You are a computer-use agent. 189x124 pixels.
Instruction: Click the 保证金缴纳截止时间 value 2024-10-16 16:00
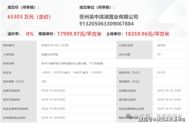pos(169,109)
